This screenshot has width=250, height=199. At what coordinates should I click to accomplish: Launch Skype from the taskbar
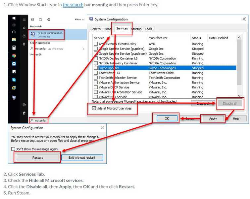click(x=14, y=80)
